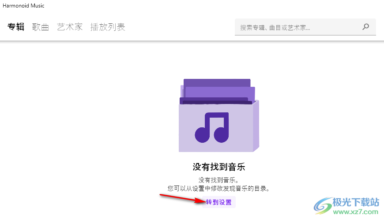
Task: Click the 极光下载站 watermark text
Action: (x=356, y=202)
